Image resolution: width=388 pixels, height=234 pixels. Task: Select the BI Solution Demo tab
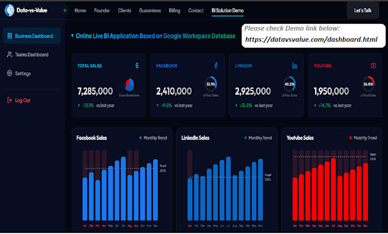click(228, 11)
